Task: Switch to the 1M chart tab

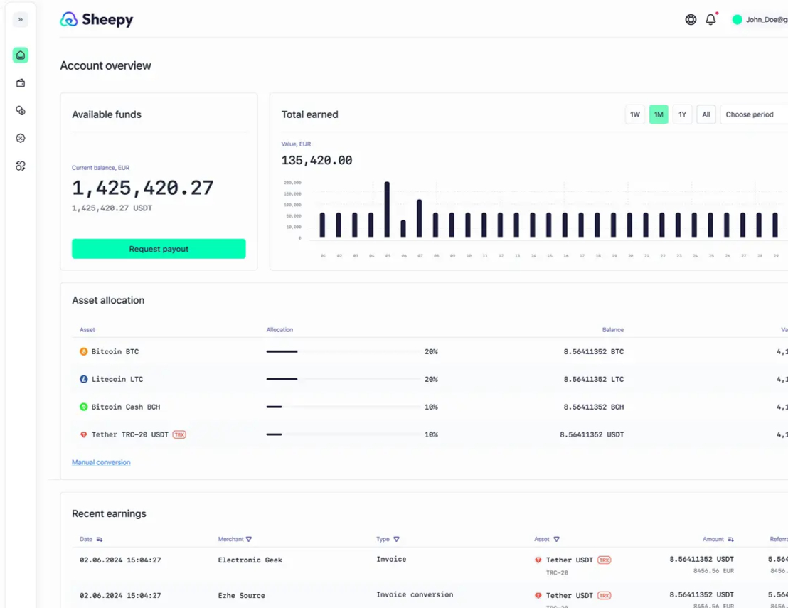Action: coord(659,114)
